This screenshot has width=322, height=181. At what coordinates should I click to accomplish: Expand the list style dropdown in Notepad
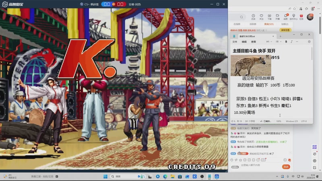click(x=279, y=42)
